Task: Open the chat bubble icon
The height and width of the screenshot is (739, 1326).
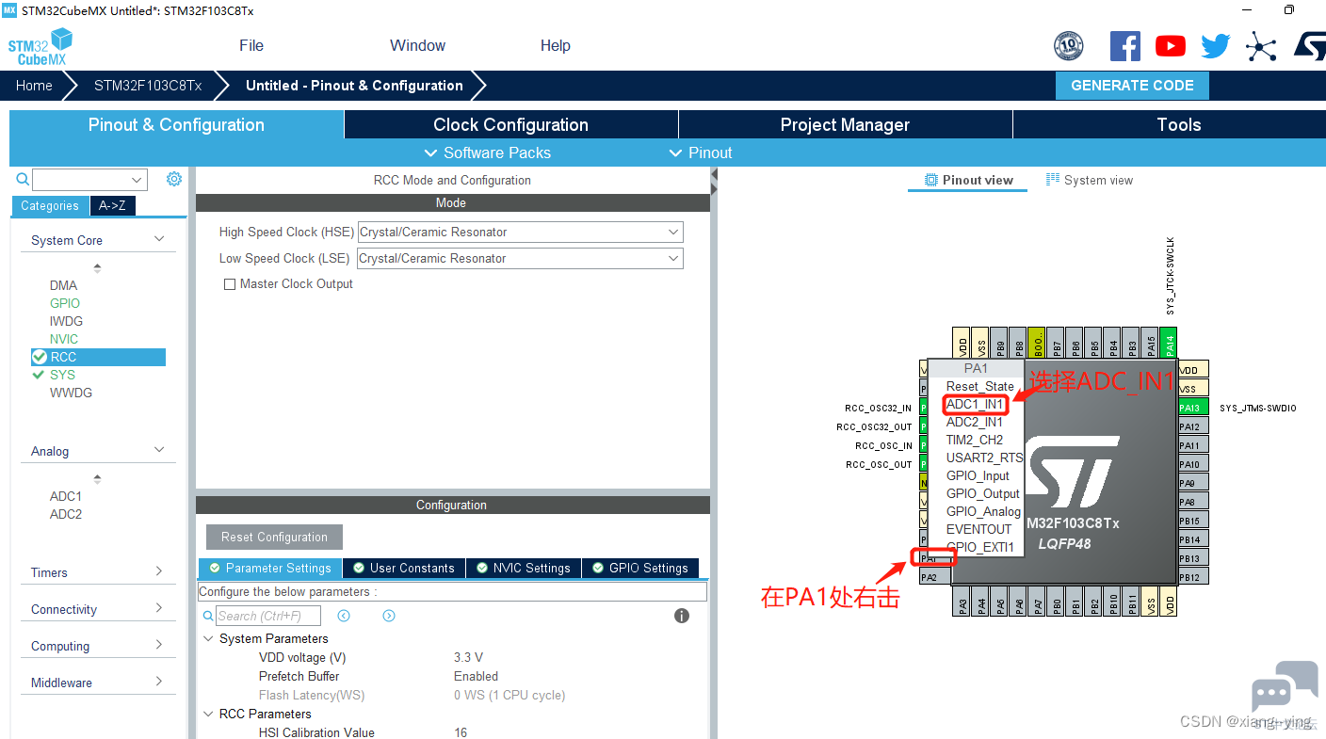Action: (x=1284, y=686)
